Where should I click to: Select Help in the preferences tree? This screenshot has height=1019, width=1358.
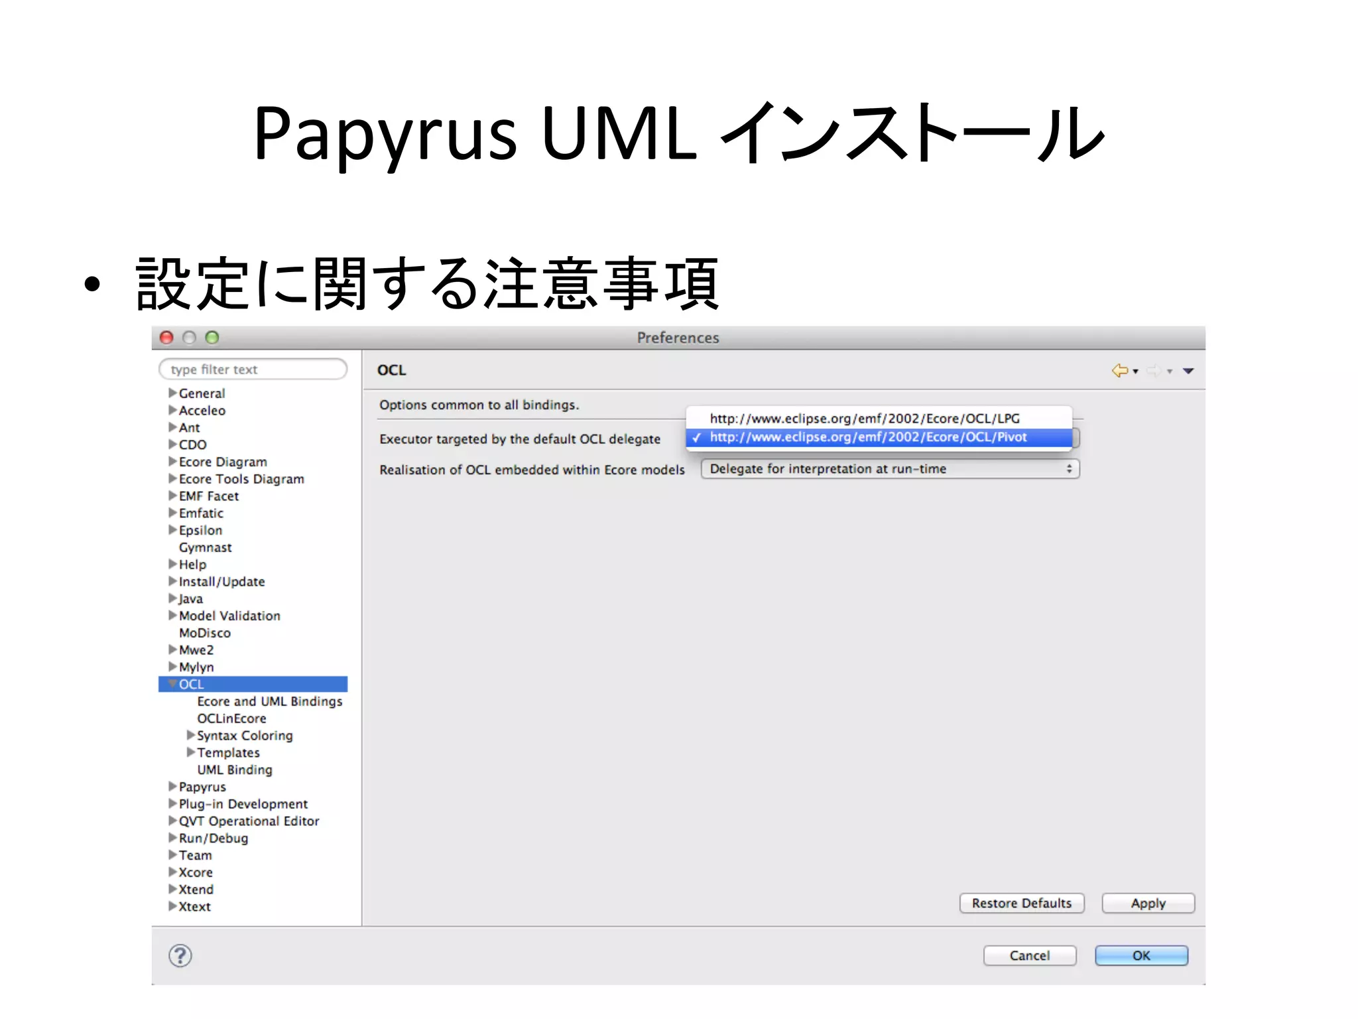192,565
